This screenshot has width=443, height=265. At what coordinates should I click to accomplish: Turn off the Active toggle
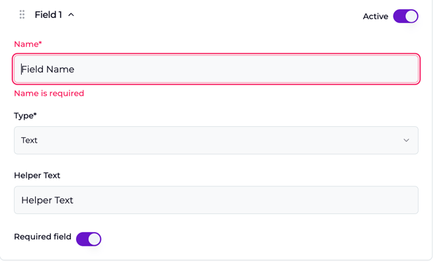click(x=405, y=17)
